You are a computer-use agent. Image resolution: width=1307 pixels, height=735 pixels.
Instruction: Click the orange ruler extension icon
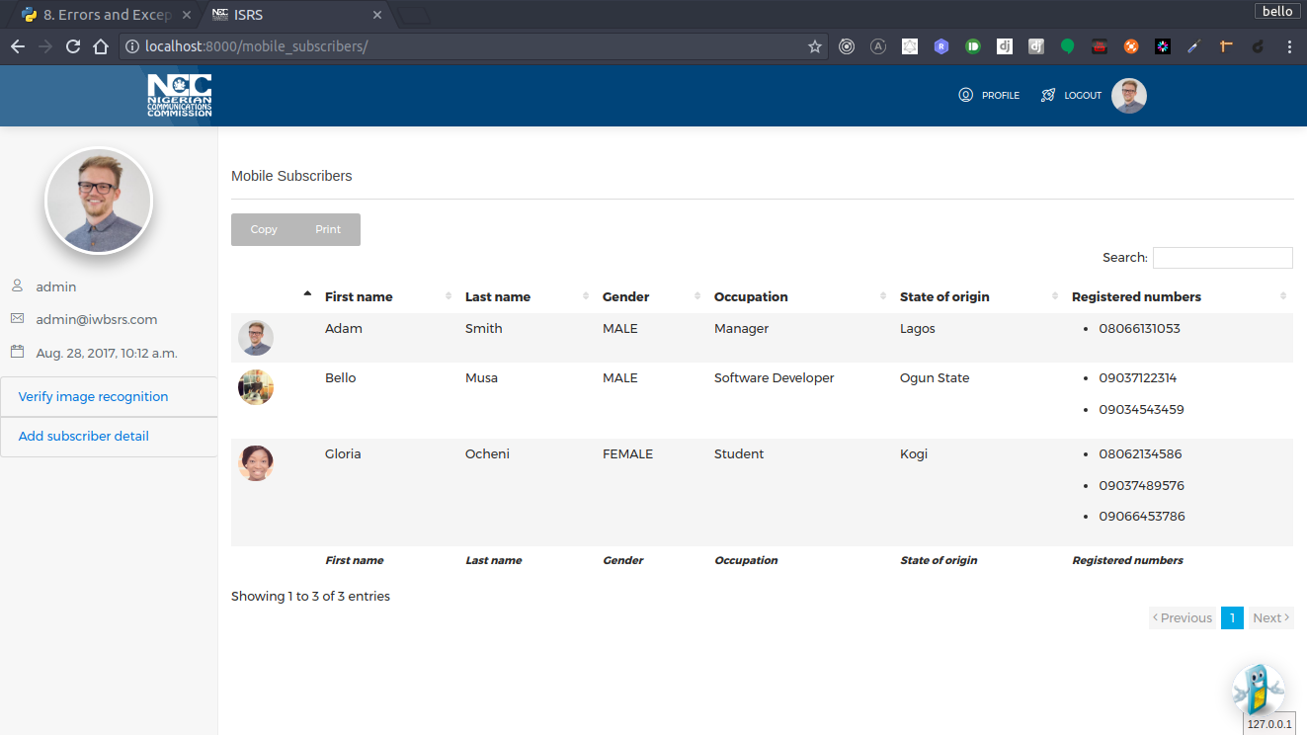click(1226, 46)
